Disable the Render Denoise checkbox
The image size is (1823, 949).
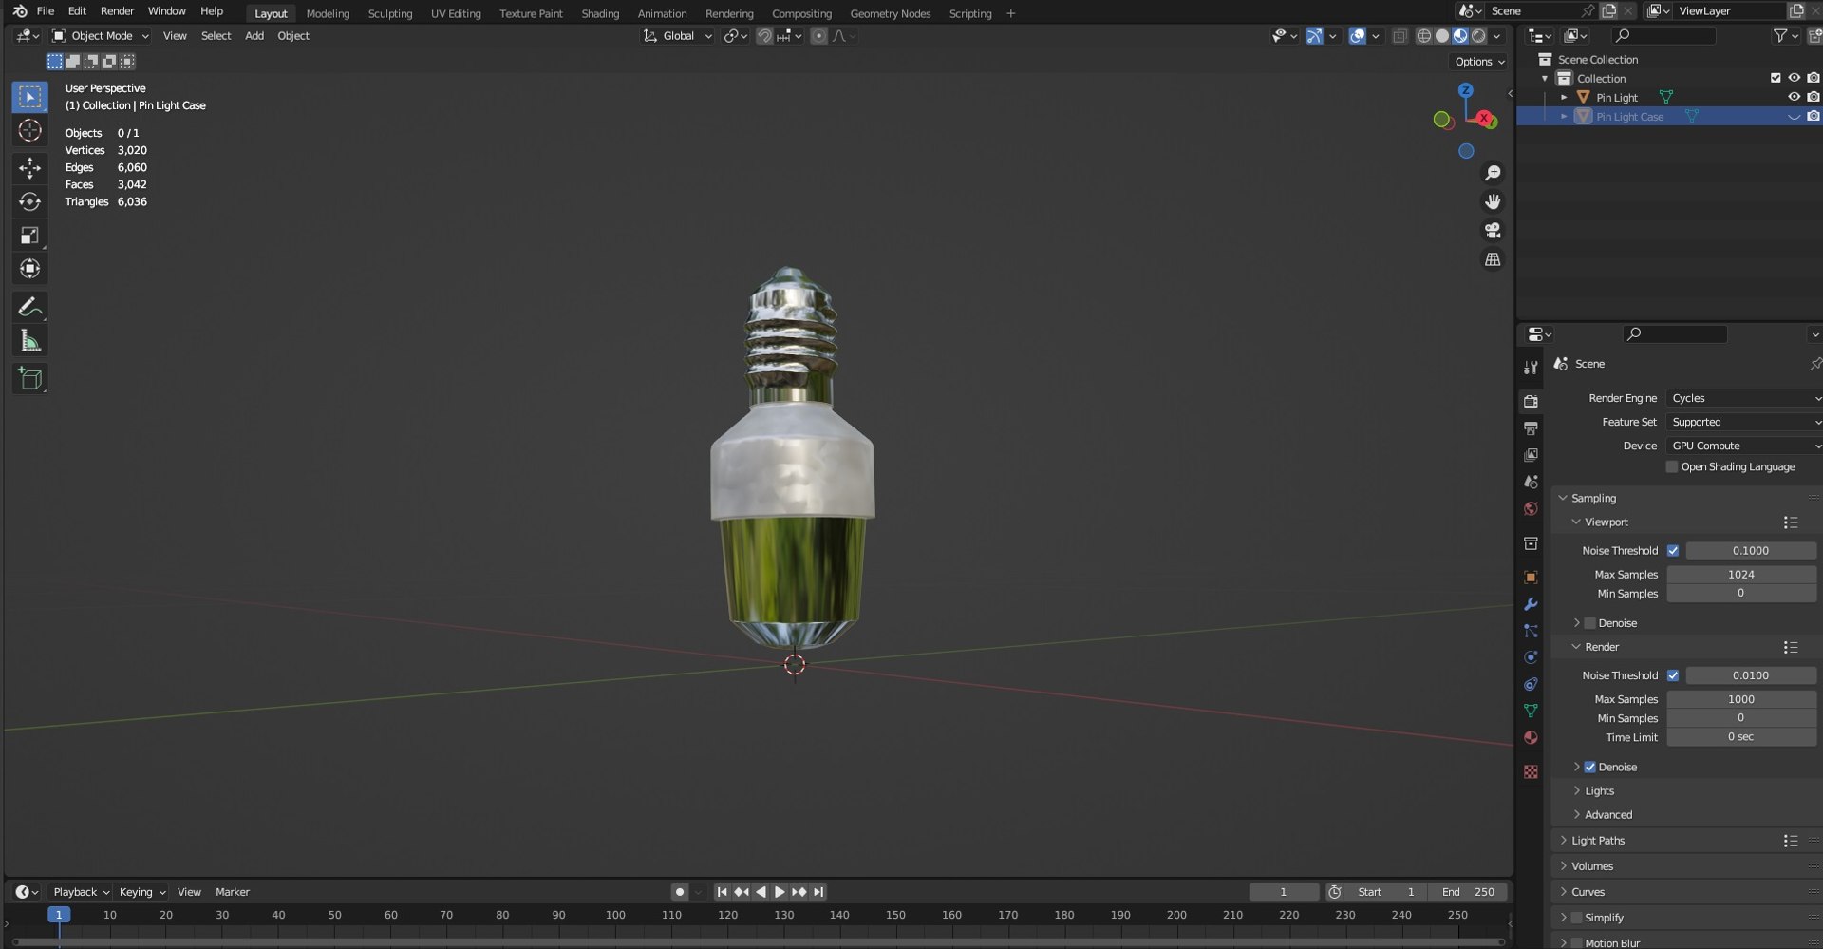[x=1590, y=768]
